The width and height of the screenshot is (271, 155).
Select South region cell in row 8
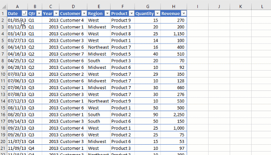point(99,61)
